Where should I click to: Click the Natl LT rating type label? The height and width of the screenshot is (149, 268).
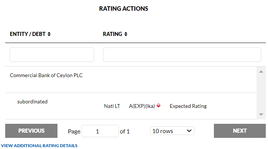coord(112,106)
